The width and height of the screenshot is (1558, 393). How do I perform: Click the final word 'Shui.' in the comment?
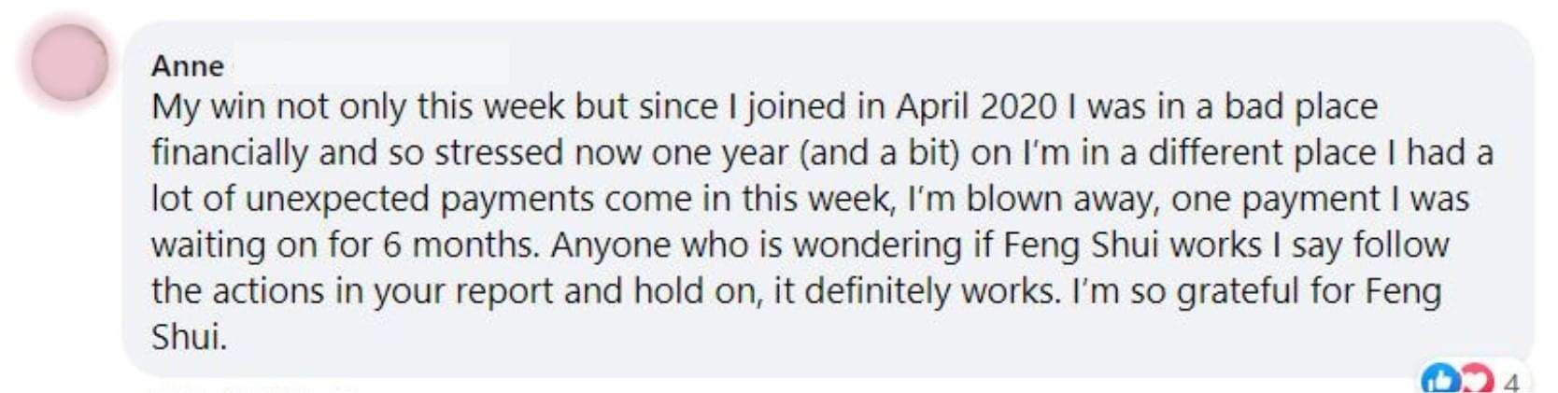pyautogui.click(x=190, y=336)
